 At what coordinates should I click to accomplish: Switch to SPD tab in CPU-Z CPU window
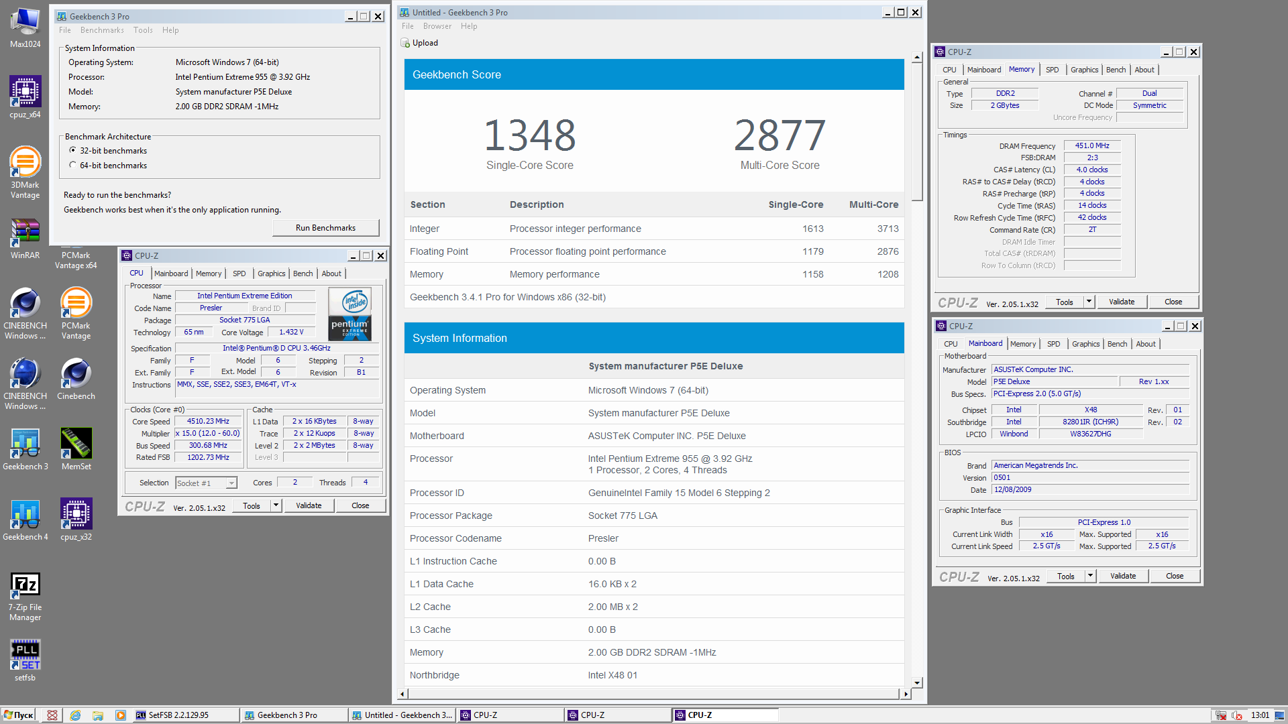point(239,274)
